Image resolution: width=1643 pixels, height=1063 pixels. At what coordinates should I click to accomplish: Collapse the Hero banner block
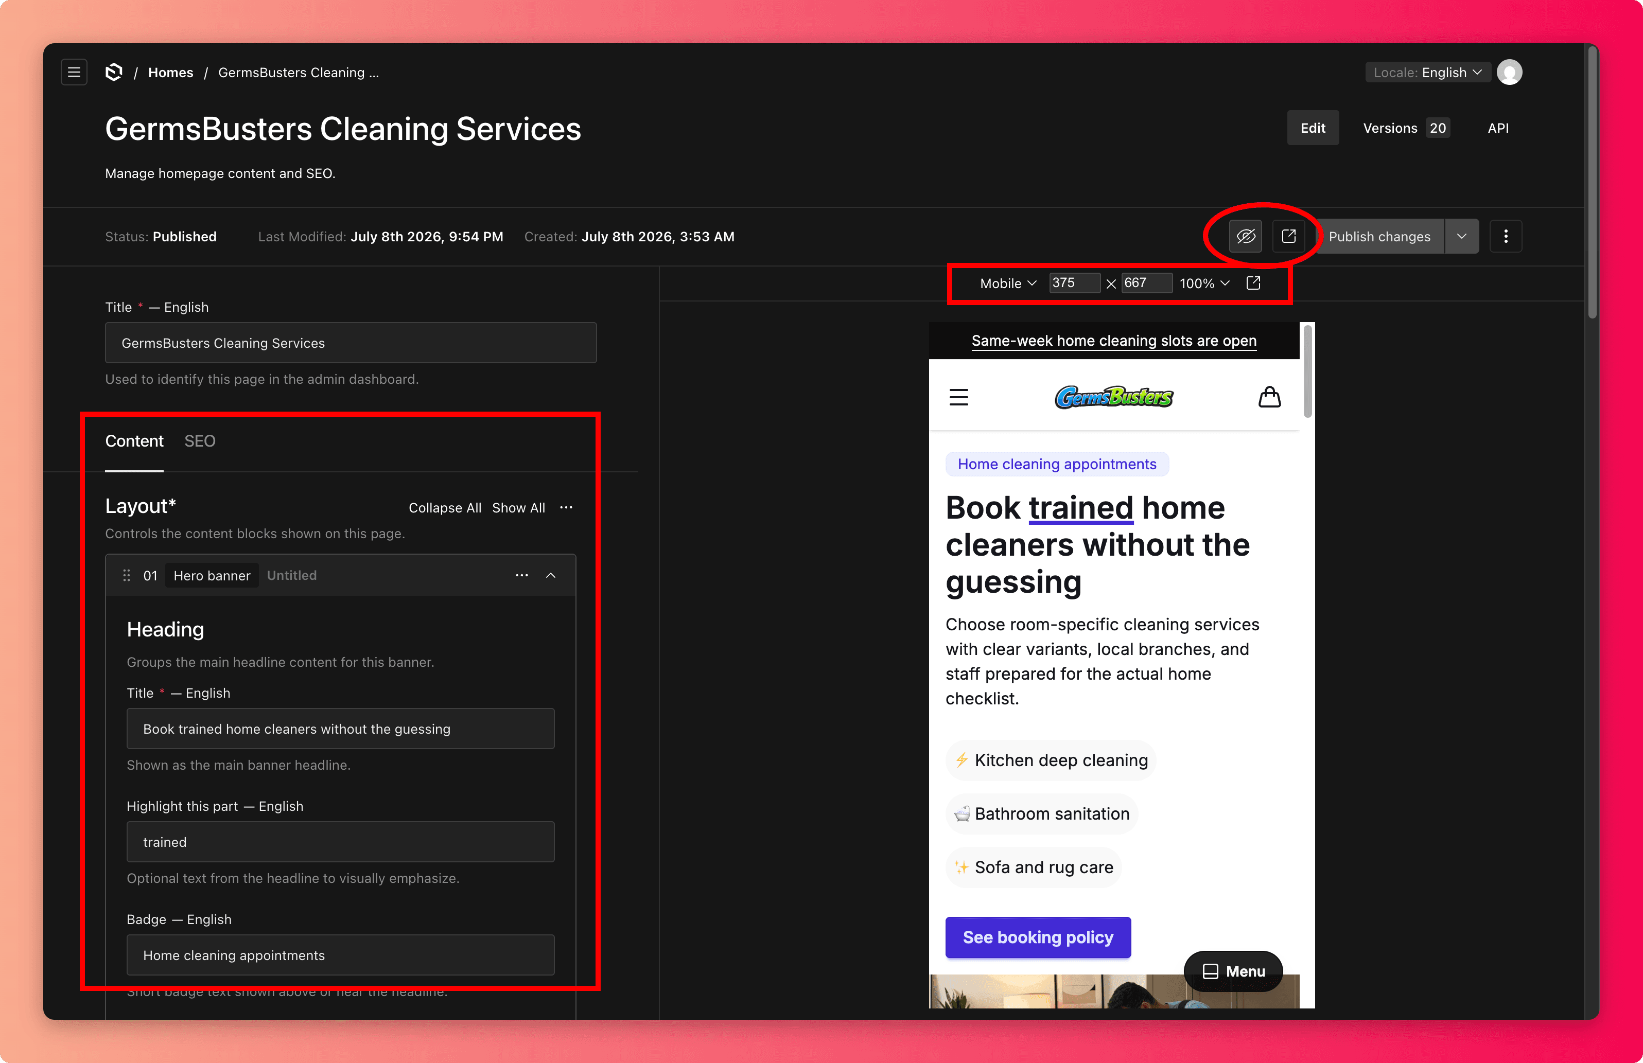551,575
